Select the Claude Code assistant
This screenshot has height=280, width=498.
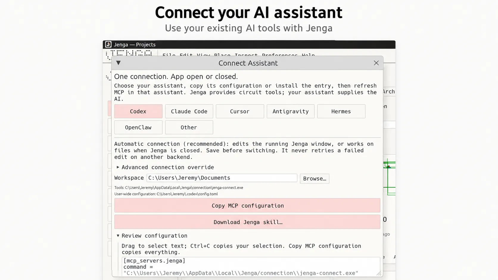[x=189, y=111]
